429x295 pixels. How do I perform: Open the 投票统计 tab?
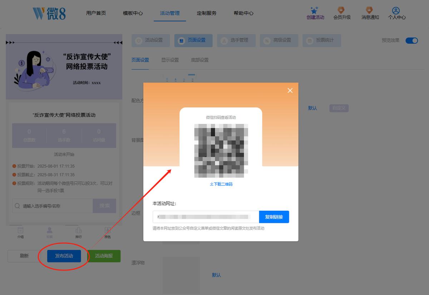pos(321,40)
